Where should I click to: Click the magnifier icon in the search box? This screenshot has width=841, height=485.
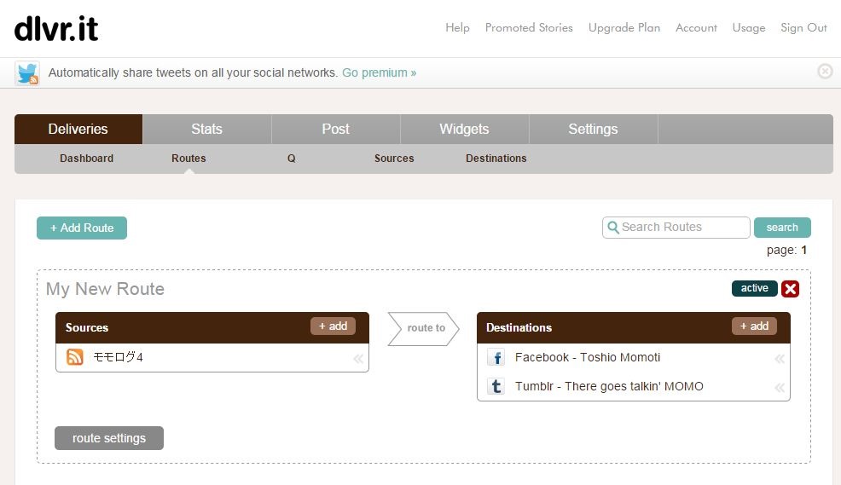point(612,228)
